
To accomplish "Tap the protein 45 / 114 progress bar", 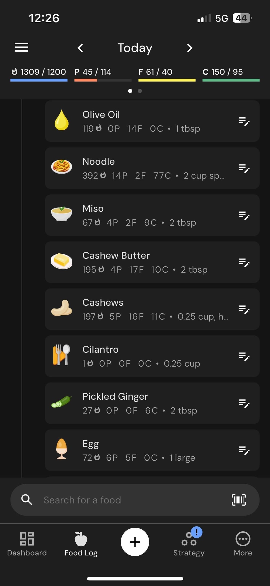I will [x=103, y=80].
